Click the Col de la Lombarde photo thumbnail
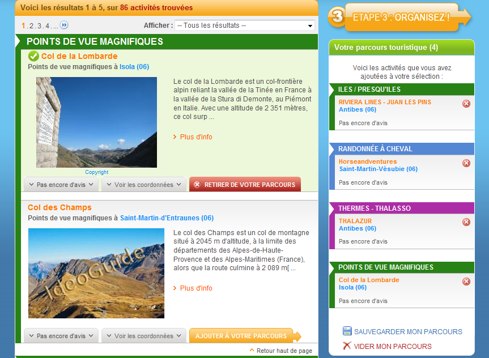The width and height of the screenshot is (489, 358). coord(96,122)
